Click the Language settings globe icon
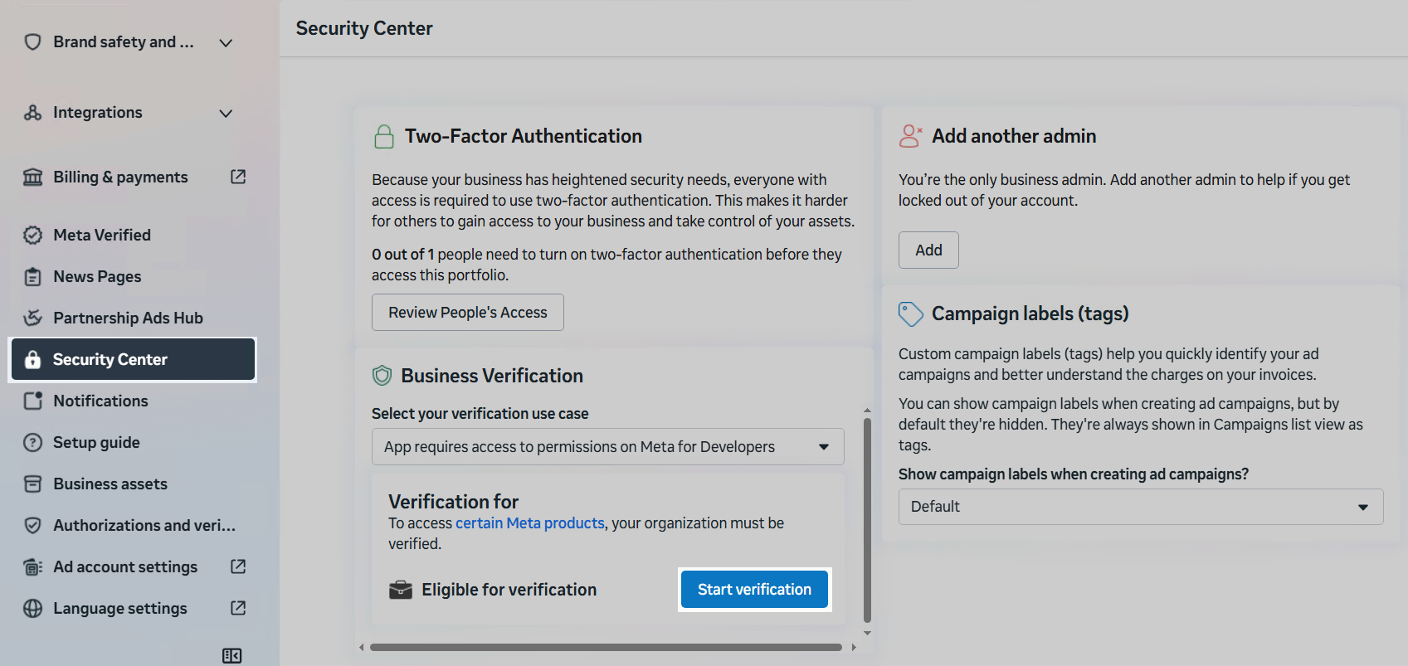 [x=32, y=609]
